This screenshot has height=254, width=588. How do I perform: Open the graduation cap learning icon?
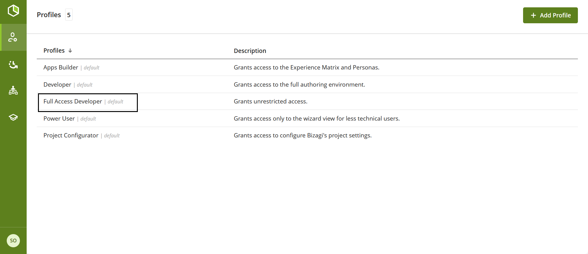[x=13, y=118]
